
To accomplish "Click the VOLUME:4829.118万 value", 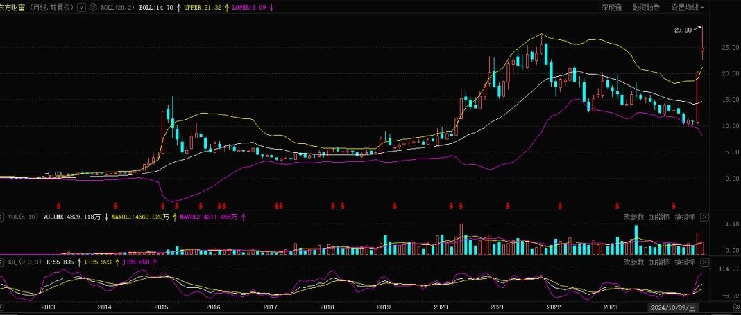I will (71, 217).
